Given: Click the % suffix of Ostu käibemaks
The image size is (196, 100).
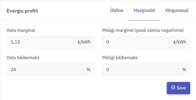Looking at the screenshot, I should coord(89,69).
